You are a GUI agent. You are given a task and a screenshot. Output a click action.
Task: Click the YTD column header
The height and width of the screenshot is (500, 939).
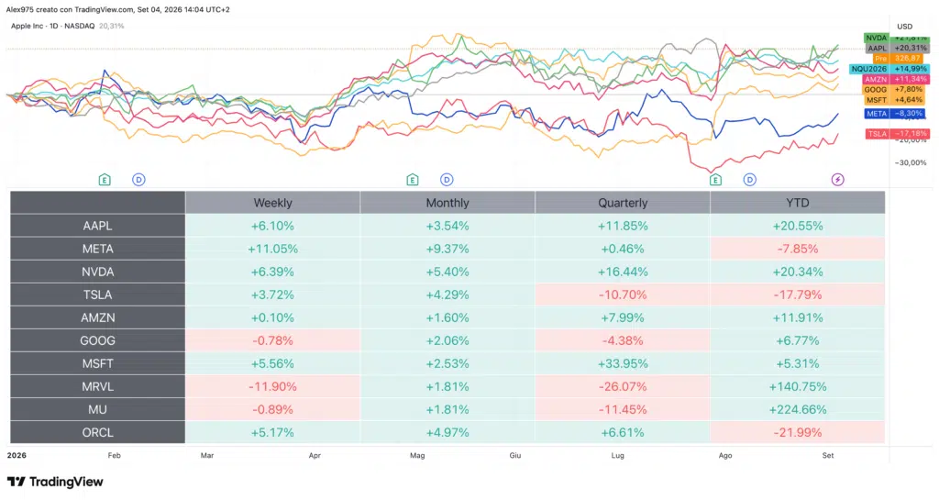pos(797,203)
